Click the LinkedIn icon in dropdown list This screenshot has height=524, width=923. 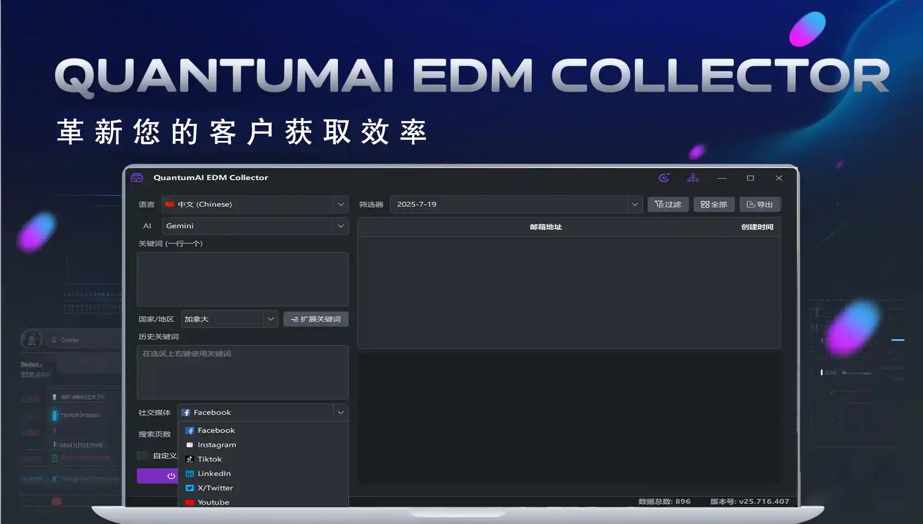click(x=190, y=473)
